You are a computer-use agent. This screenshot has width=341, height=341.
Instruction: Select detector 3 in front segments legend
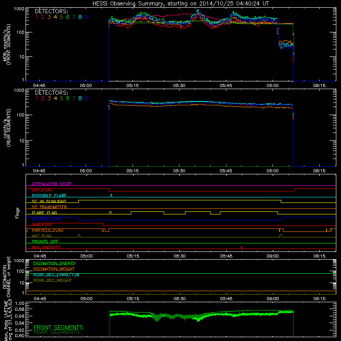49,17
